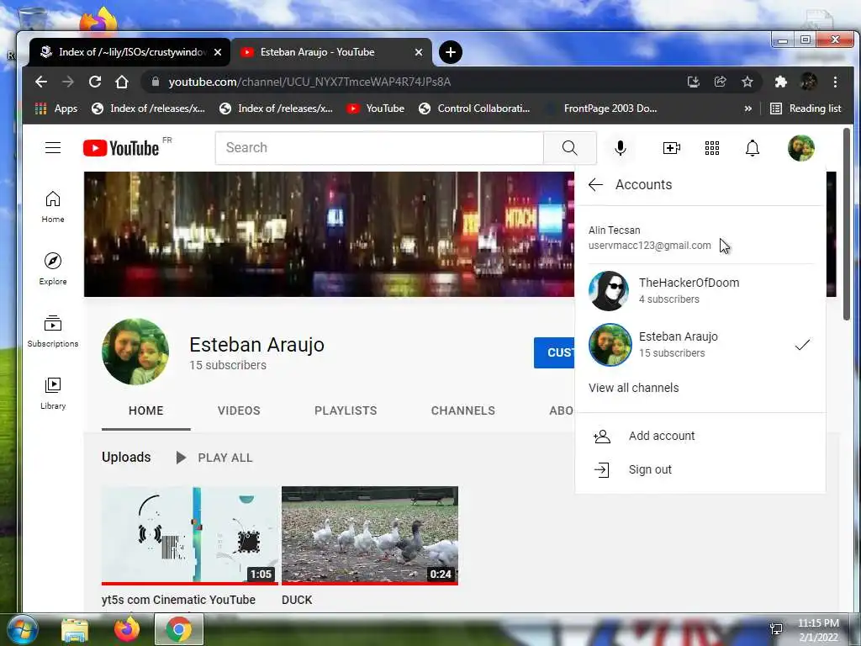Open the YouTube bookmark
This screenshot has height=646, width=861.
pyautogui.click(x=376, y=109)
